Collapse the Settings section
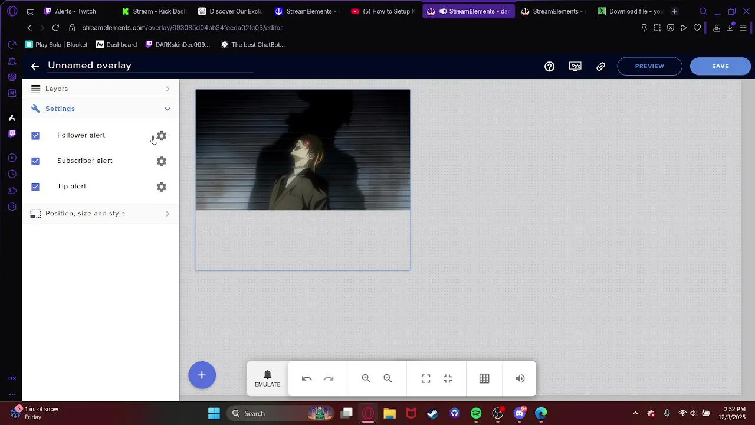This screenshot has height=425, width=755. (101, 109)
